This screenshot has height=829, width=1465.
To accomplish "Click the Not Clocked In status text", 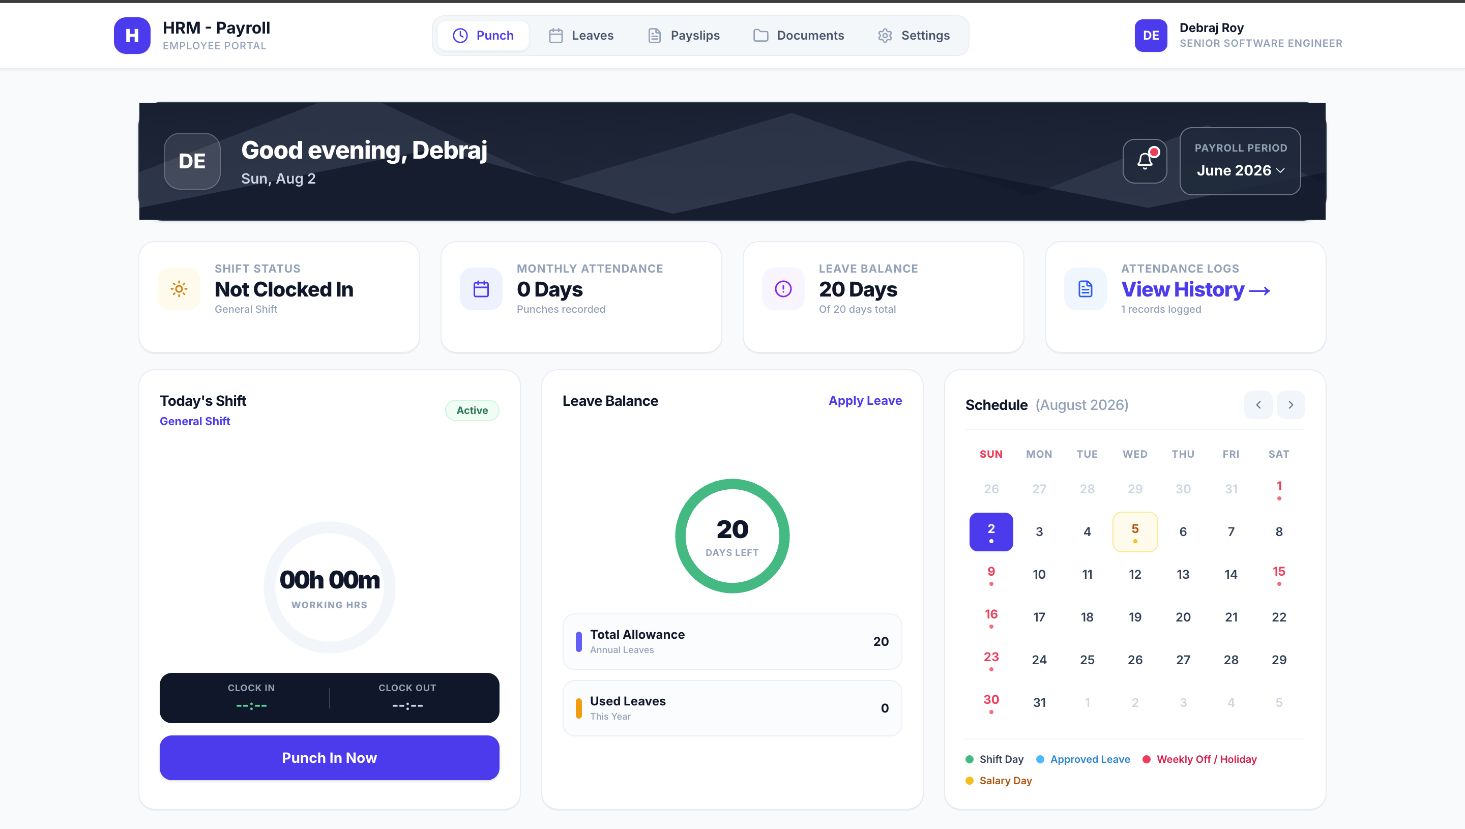I will click(x=283, y=289).
